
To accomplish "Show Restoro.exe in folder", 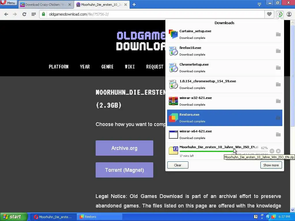I will point(278,118).
